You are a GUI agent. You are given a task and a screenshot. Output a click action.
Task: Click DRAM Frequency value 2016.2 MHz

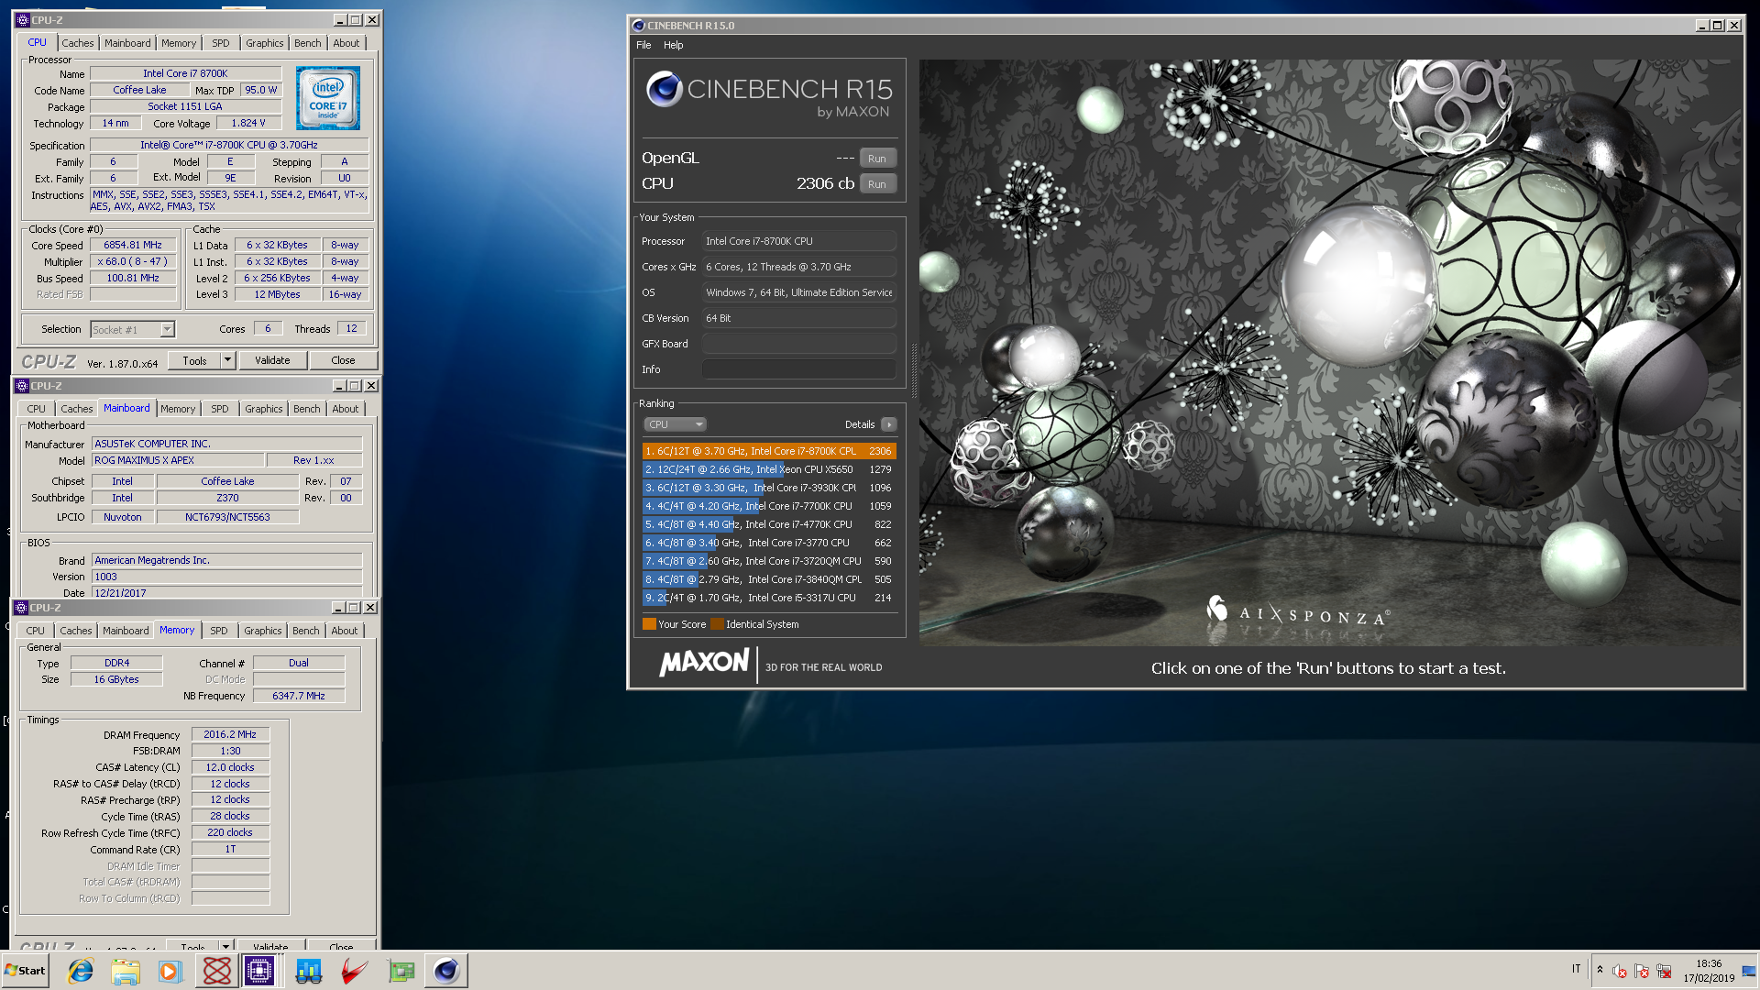[230, 734]
